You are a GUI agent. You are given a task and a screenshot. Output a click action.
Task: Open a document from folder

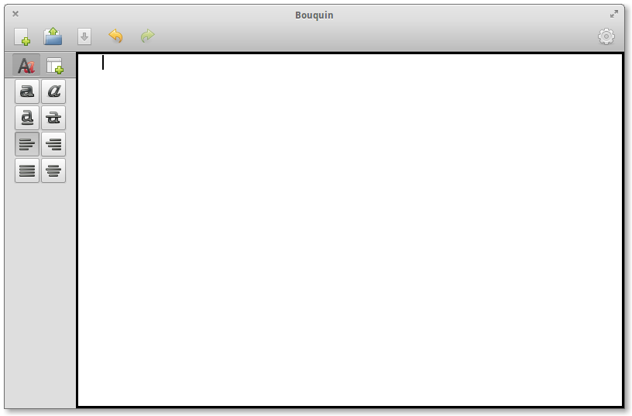point(53,36)
